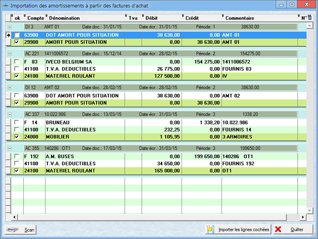Image resolution: width=318 pixels, height=239 pixels.
Task: Click the row indicator arrow of selected row
Action: tap(8, 35)
